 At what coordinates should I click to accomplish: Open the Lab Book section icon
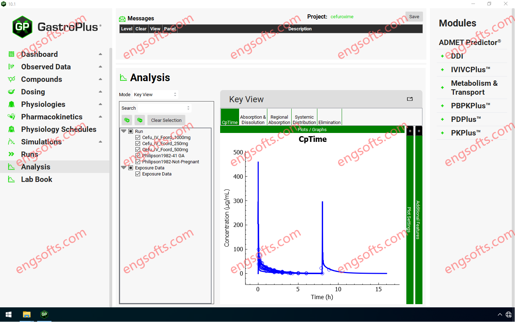[x=11, y=179]
